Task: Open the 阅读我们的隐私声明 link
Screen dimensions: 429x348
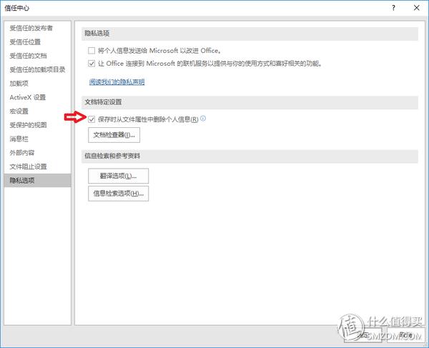Action: (x=117, y=81)
